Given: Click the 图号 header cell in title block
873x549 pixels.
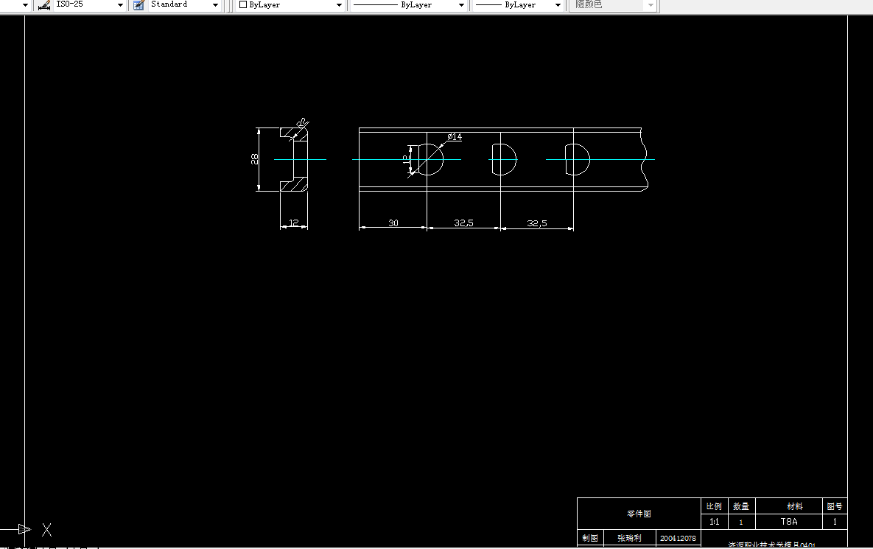Looking at the screenshot, I should [835, 506].
